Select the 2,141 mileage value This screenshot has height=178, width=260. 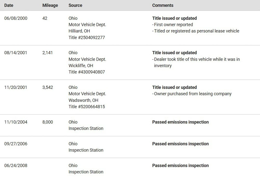(x=47, y=53)
